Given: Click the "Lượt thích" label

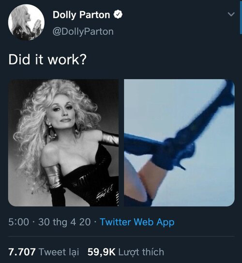Looking at the screenshot, I should coord(141,252).
